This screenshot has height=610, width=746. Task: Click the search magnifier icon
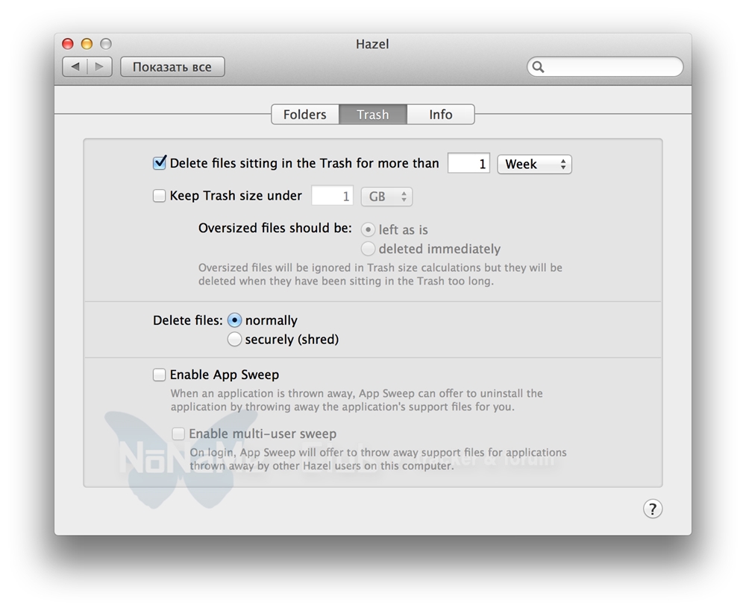[x=538, y=67]
